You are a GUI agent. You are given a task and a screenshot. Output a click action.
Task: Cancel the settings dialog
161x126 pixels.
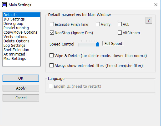click(21, 98)
